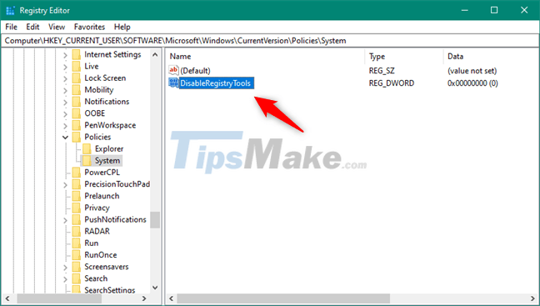The width and height of the screenshot is (540, 306).
Task: Click the Run folder icon
Action: [77, 243]
